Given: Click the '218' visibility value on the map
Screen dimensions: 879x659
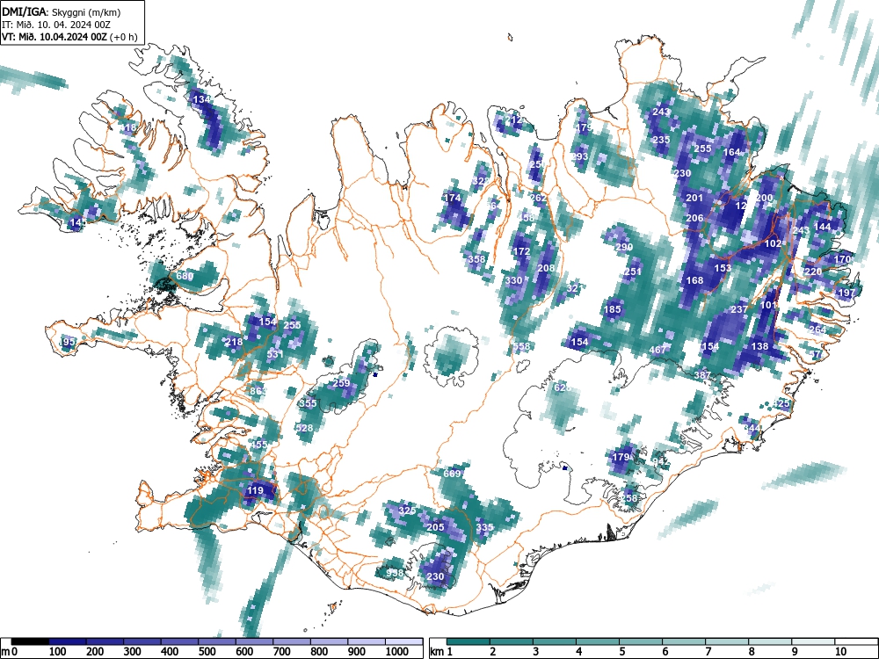Looking at the screenshot, I should click(233, 342).
